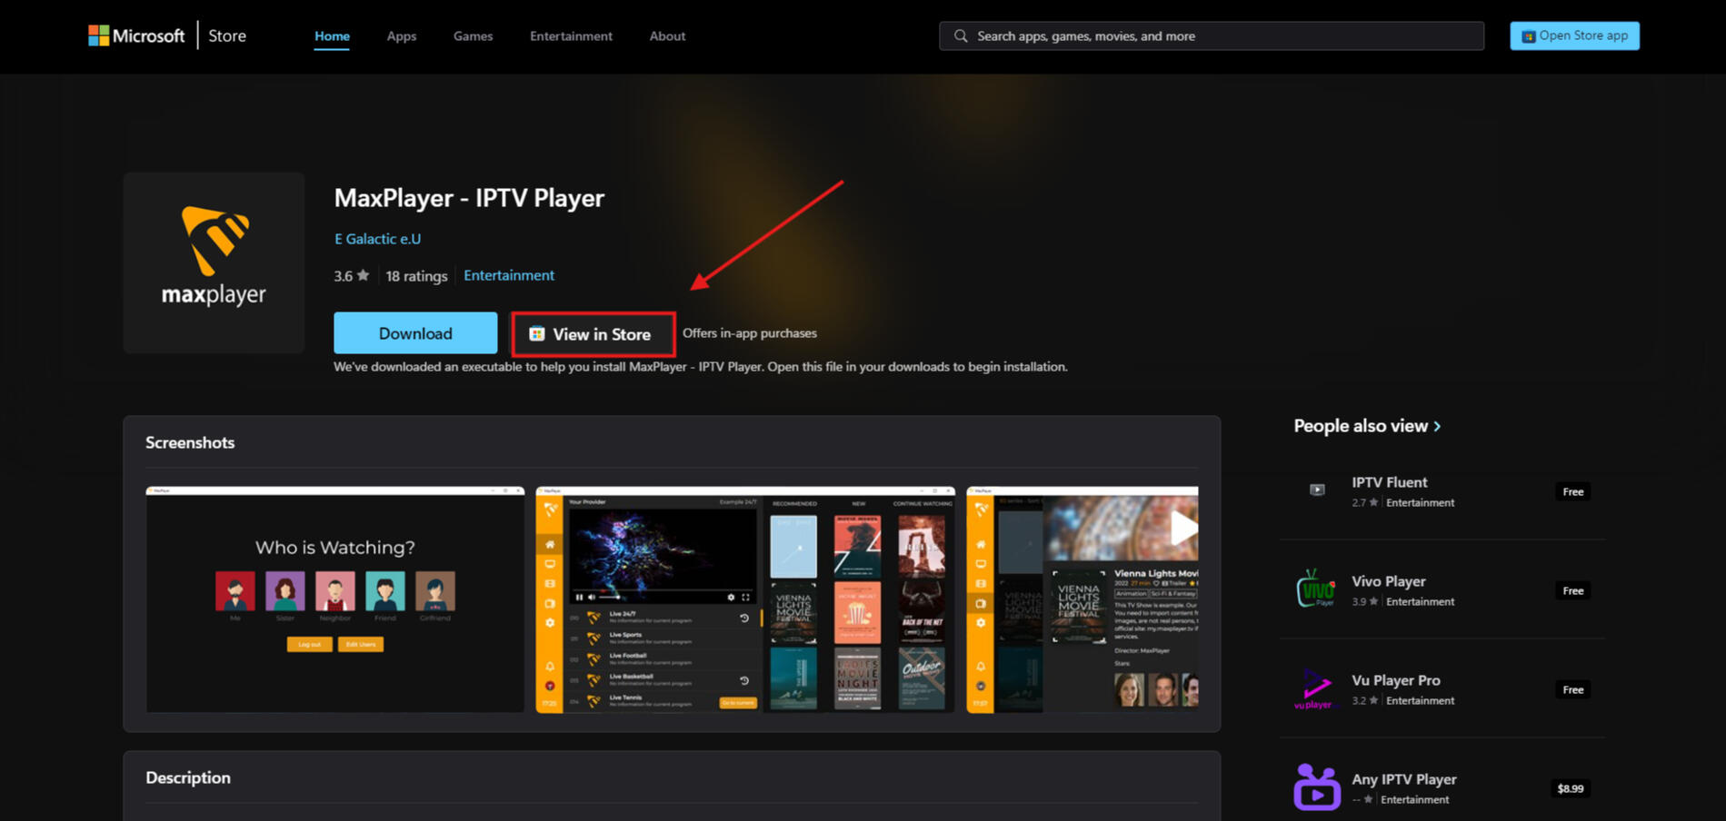Viewport: 1726px width, 821px height.
Task: Open the Apps tab
Action: [401, 36]
